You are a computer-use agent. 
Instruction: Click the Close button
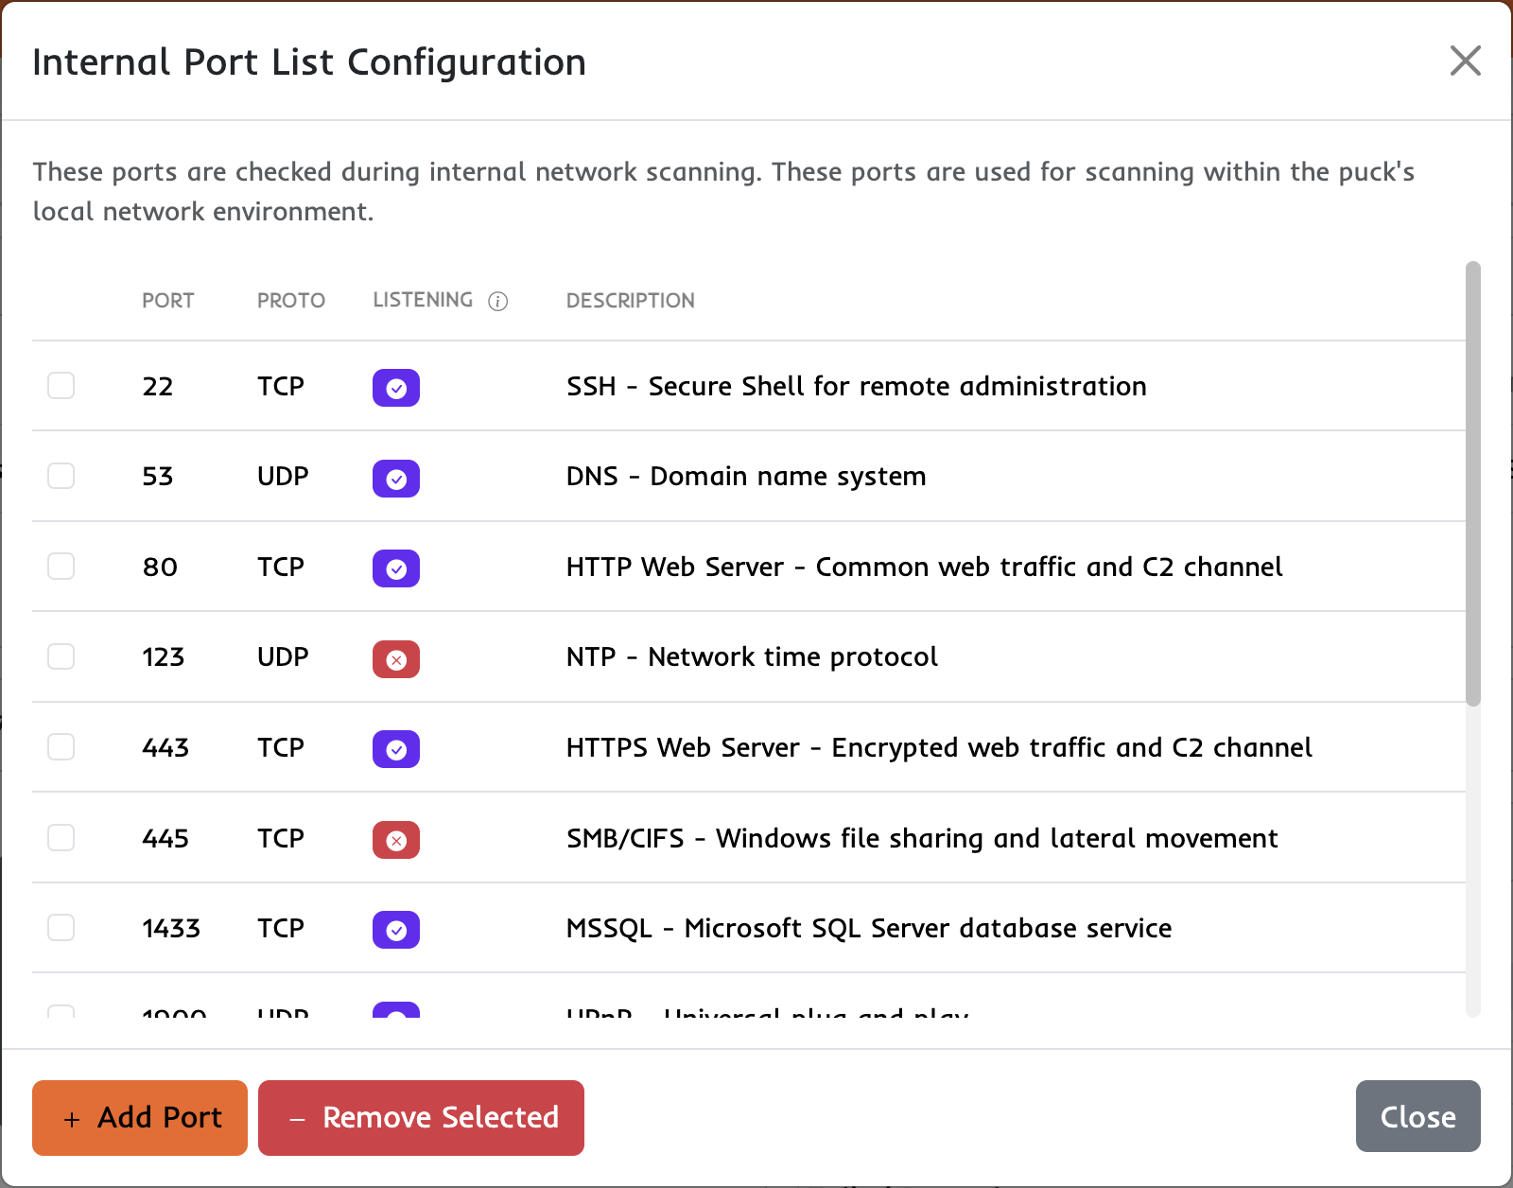[x=1417, y=1116]
